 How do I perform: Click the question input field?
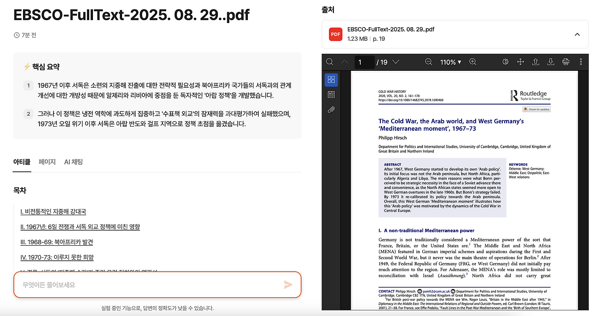pyautogui.click(x=141, y=285)
